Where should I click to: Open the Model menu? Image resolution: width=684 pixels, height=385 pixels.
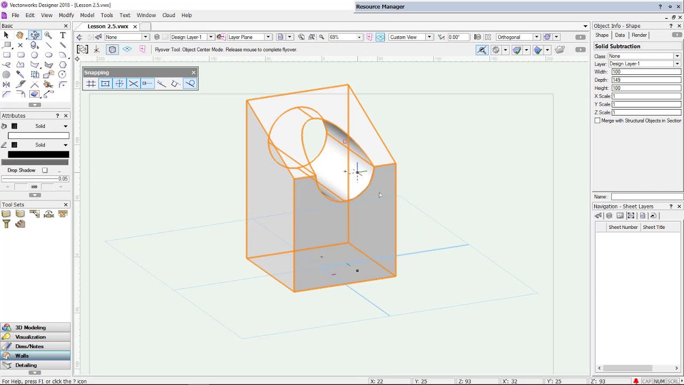tap(87, 15)
